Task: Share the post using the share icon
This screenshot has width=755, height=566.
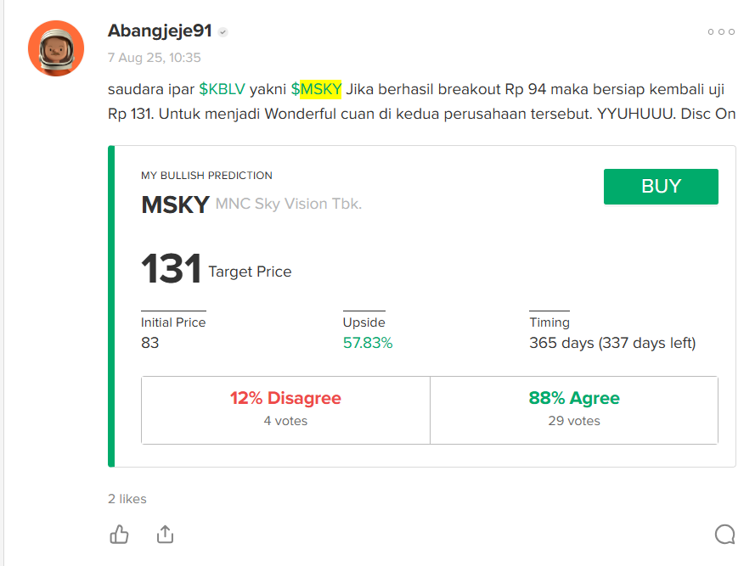Action: (165, 535)
